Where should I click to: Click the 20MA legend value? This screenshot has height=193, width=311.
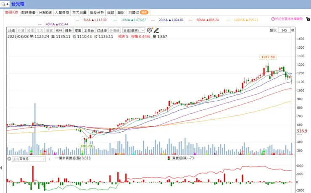[171, 20]
